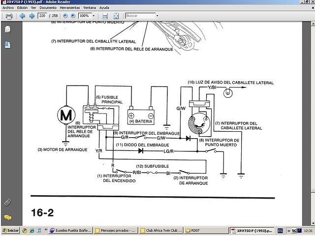Click the (1) INTERRUPTOR DEL ENCENDIDO label
Image resolution: width=315 pixels, height=236 pixels.
click(116, 178)
